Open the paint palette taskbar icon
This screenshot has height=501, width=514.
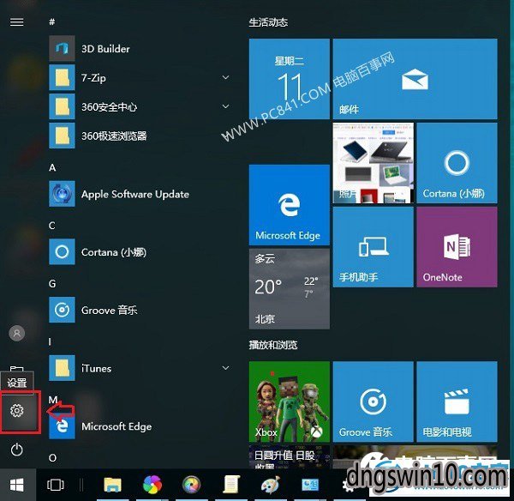(270, 485)
